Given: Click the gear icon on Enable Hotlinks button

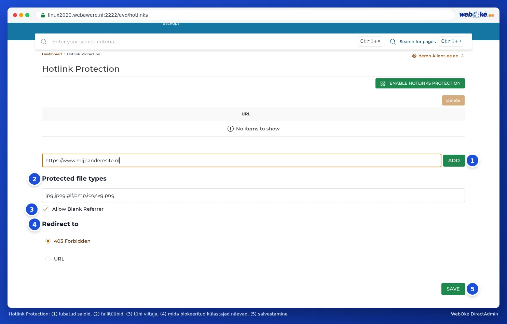Looking at the screenshot, I should tap(383, 84).
